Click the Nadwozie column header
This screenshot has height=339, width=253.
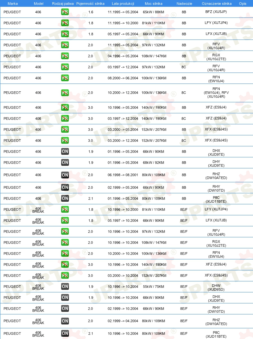pyautogui.click(x=184, y=4)
